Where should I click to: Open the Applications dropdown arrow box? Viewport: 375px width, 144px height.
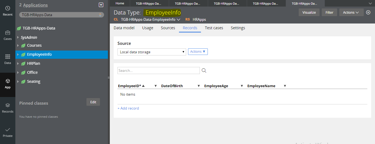101,5
